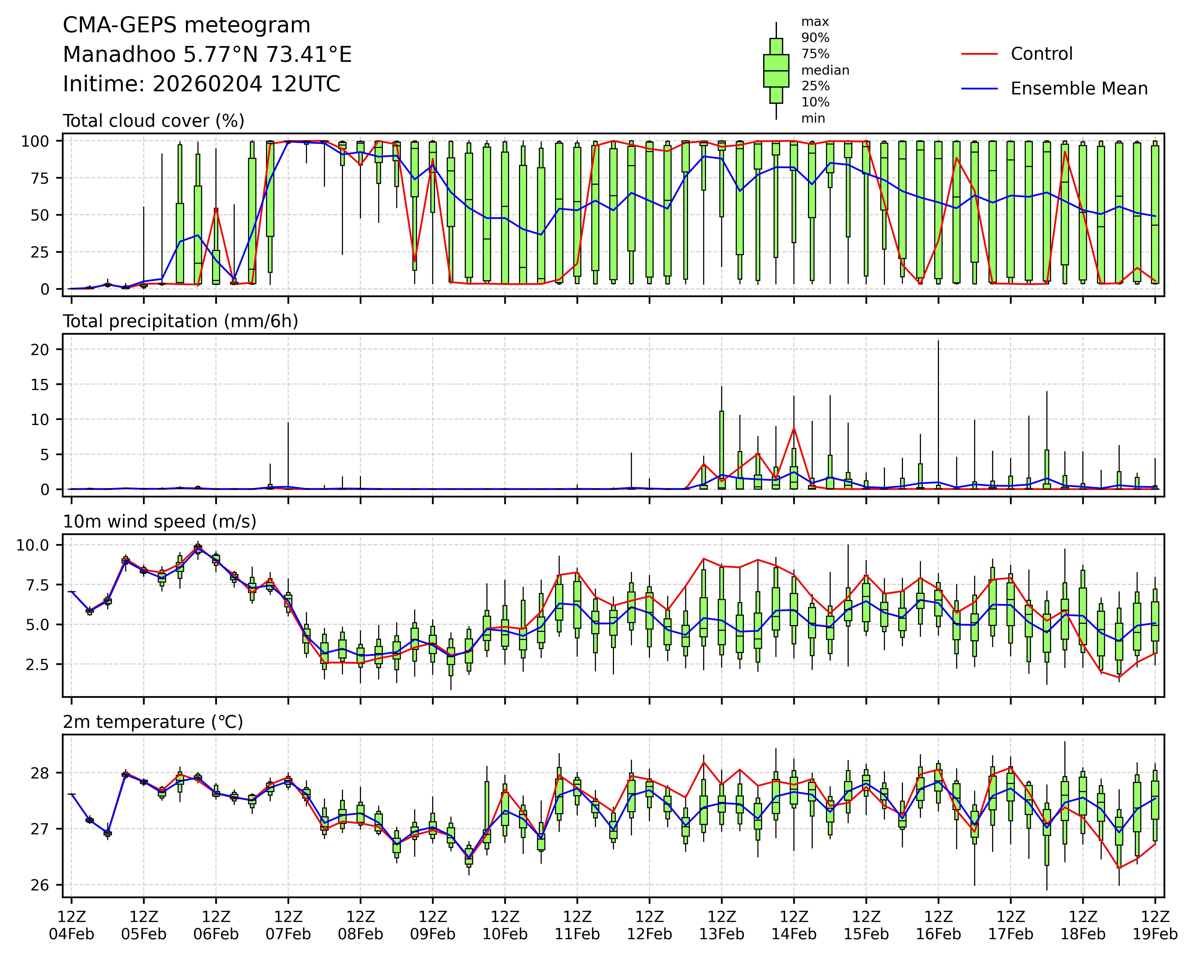Click the '100' cloud cover y-axis label
The height and width of the screenshot is (958, 1194).
tap(35, 141)
